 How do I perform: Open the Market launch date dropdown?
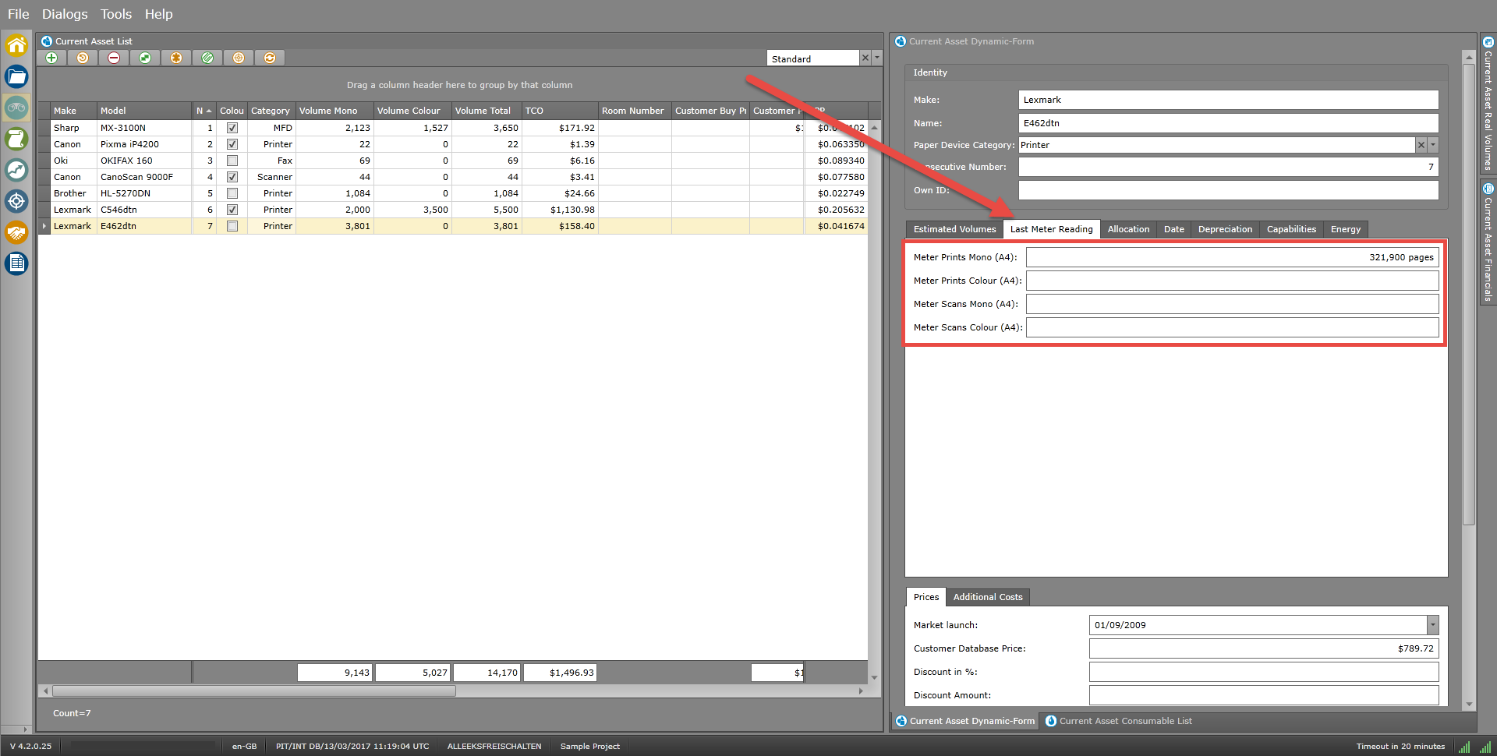click(x=1433, y=625)
